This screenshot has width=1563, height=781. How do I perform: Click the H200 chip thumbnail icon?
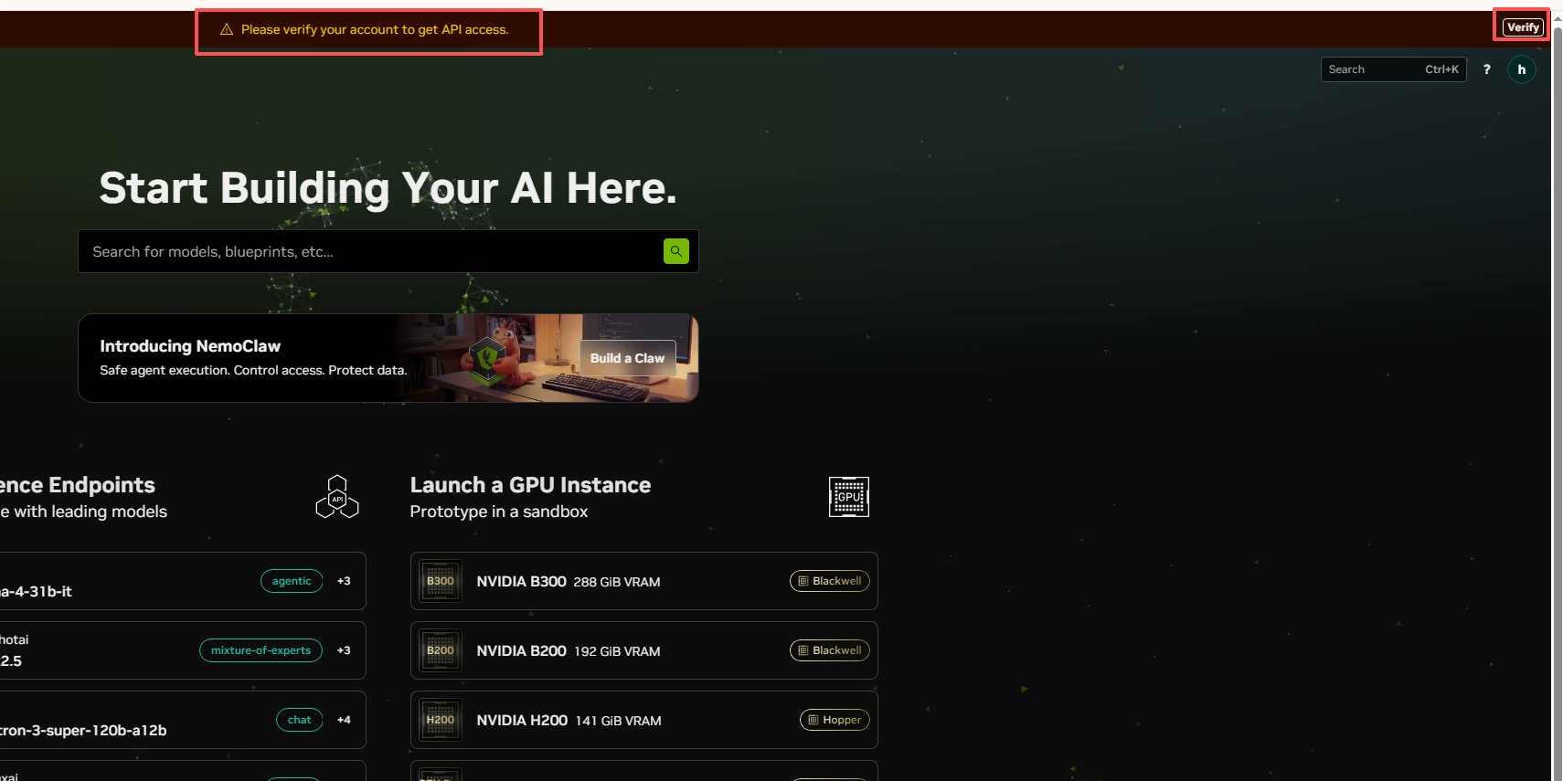[x=440, y=720]
